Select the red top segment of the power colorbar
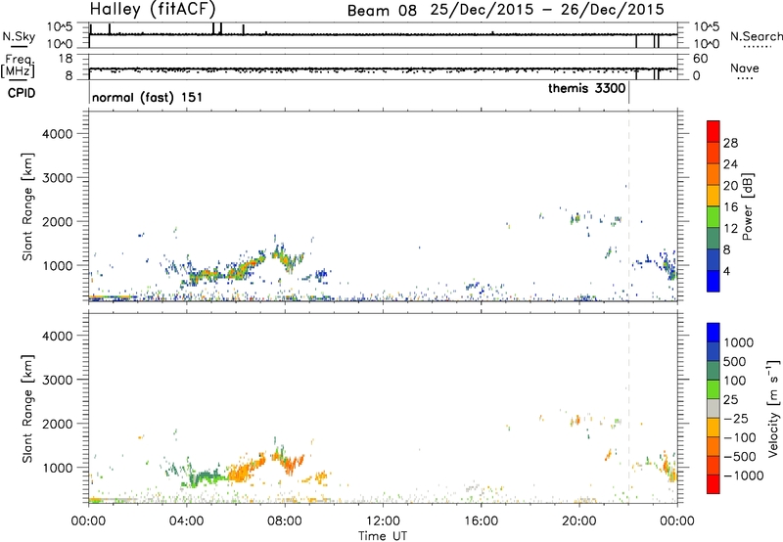 (x=714, y=131)
